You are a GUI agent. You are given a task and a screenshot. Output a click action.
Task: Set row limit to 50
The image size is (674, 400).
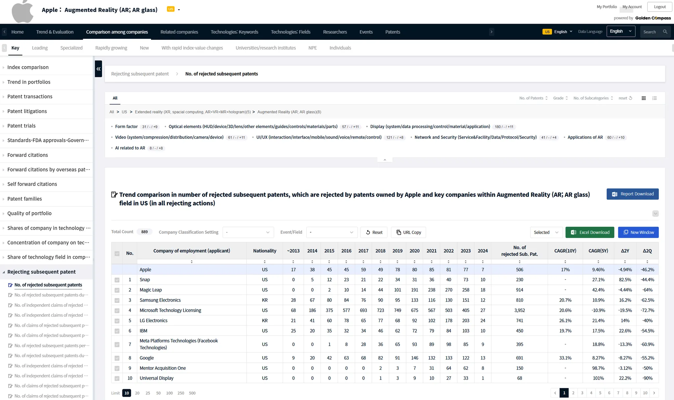pos(158,393)
